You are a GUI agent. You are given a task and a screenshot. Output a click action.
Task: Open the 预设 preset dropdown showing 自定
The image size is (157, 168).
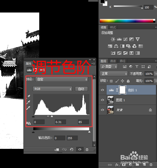62,79
